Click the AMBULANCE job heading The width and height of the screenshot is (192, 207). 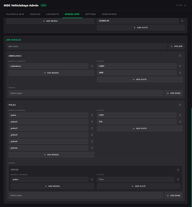pyautogui.click(x=15, y=56)
